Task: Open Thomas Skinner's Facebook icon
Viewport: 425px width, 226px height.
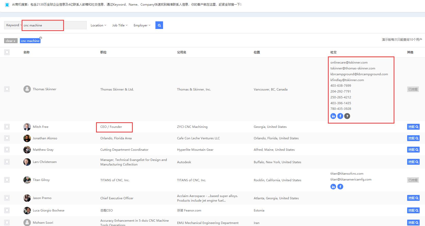Action: (340, 116)
